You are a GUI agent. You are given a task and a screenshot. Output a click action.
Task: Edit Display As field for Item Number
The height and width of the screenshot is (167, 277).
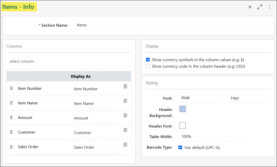[94, 89]
